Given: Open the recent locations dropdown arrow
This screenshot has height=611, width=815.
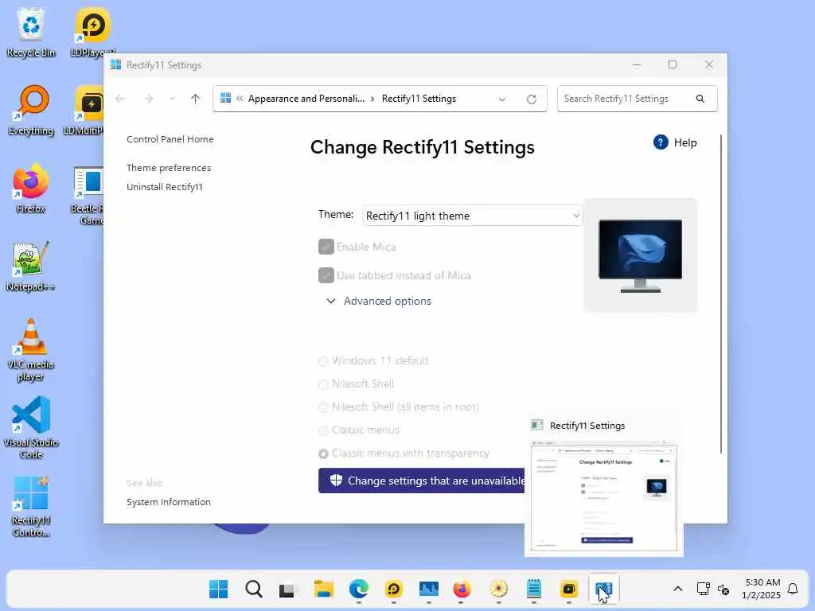Looking at the screenshot, I should coord(172,99).
